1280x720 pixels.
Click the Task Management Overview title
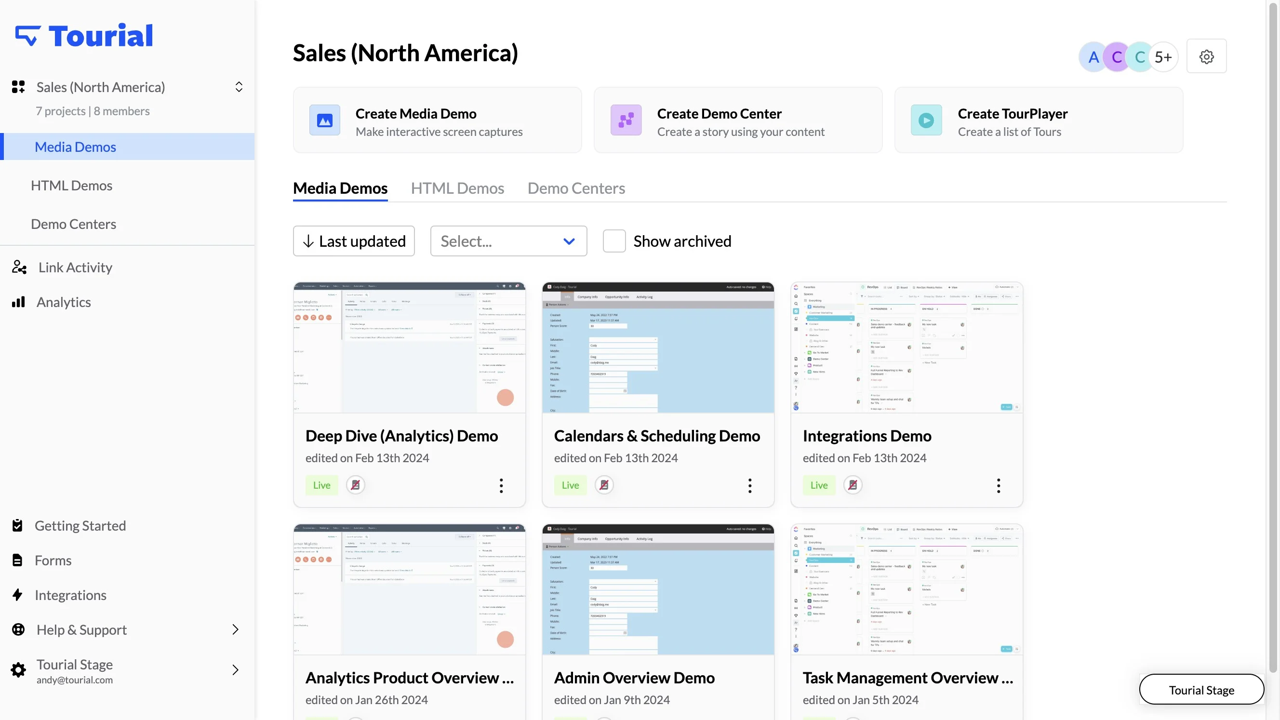point(908,678)
